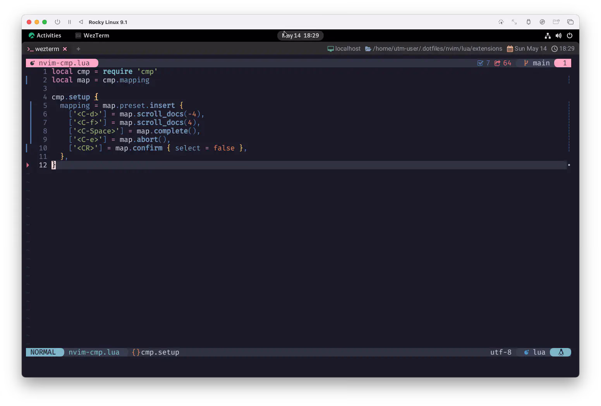The image size is (601, 406).
Task: Click line number 11 in the gutter
Action: (43, 157)
